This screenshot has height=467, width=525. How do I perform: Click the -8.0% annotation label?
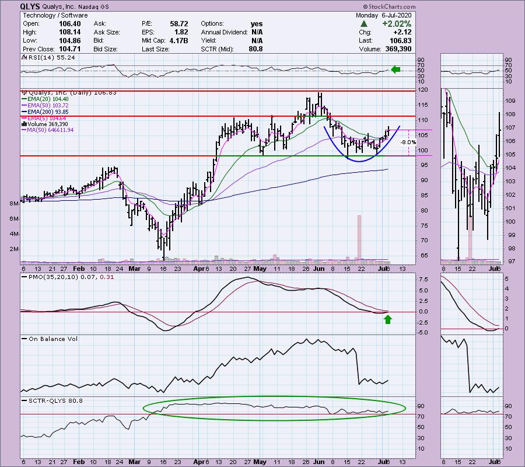[x=408, y=142]
